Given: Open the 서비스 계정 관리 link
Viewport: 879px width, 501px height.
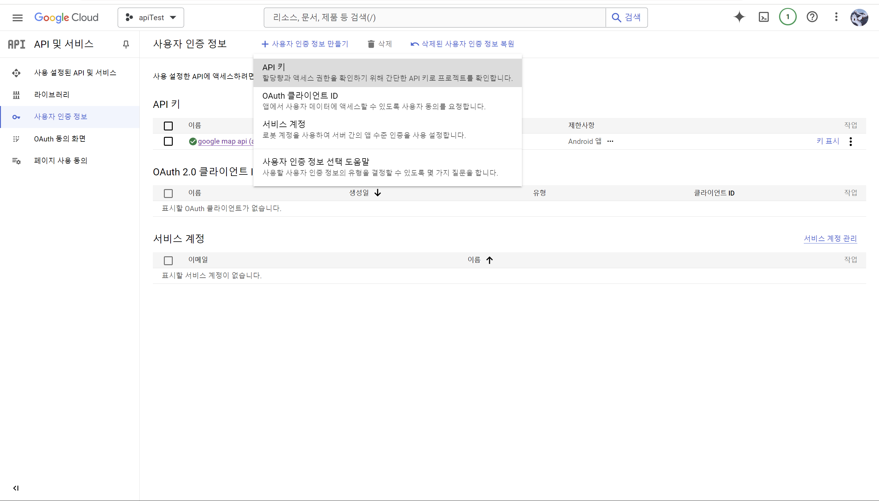Looking at the screenshot, I should 830,239.
